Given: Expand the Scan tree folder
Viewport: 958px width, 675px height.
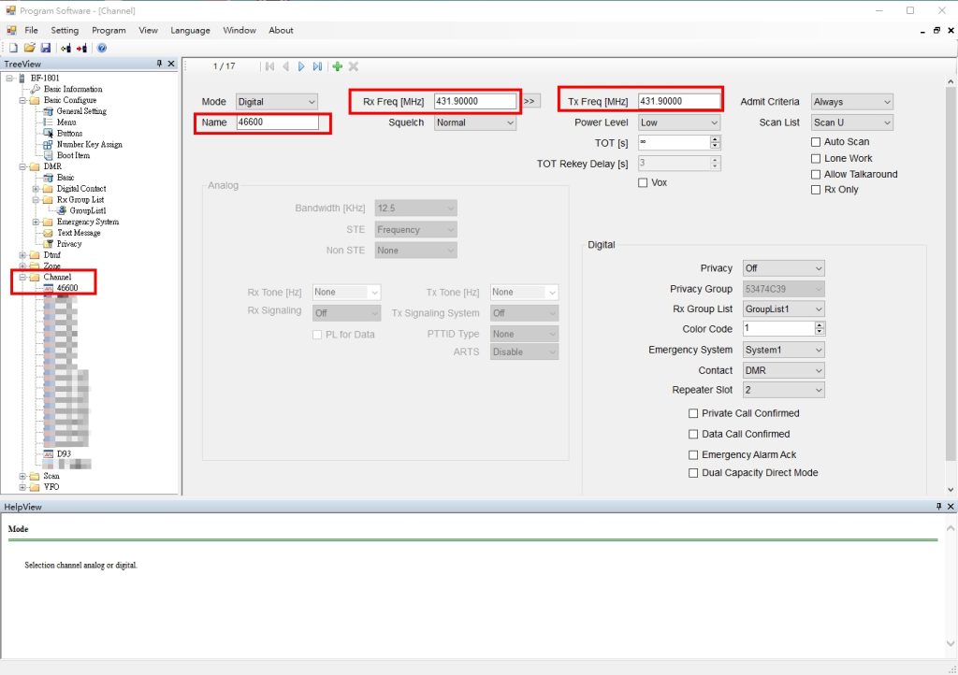Looking at the screenshot, I should pos(22,476).
